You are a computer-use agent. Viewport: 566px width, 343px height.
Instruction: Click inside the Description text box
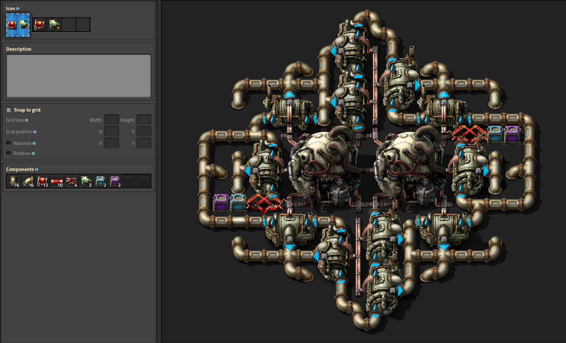pyautogui.click(x=78, y=76)
